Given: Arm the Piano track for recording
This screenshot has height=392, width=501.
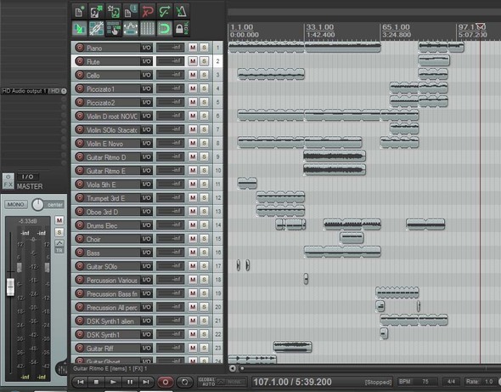Looking at the screenshot, I should point(80,48).
